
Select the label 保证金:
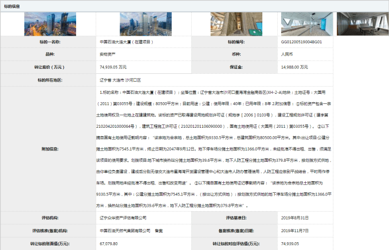236,67
